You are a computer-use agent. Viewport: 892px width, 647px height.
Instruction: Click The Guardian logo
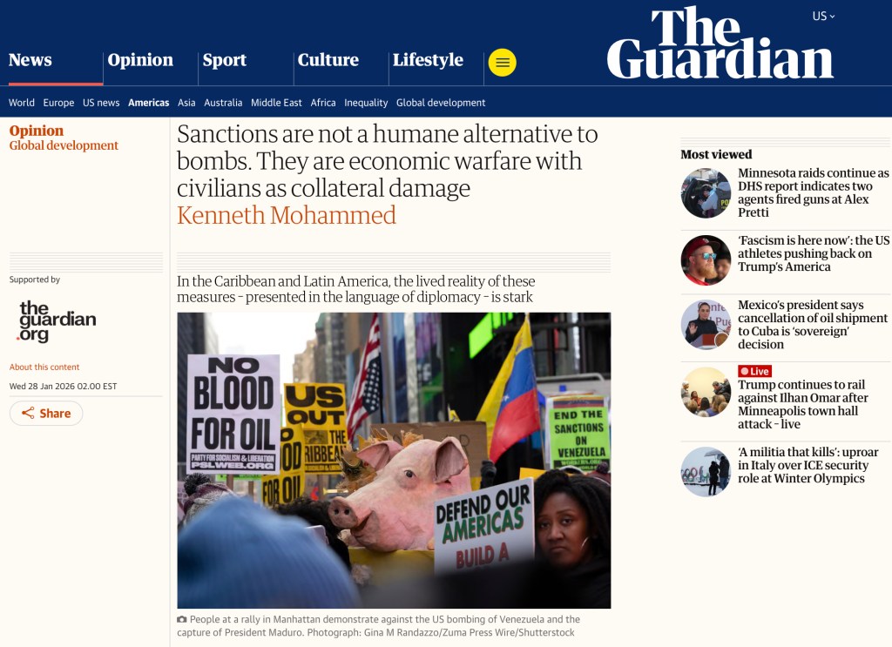pos(720,43)
